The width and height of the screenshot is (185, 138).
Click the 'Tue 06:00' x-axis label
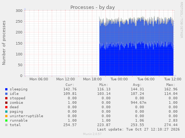146,79
